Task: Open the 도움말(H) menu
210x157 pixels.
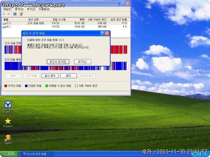Action: pos(44,9)
